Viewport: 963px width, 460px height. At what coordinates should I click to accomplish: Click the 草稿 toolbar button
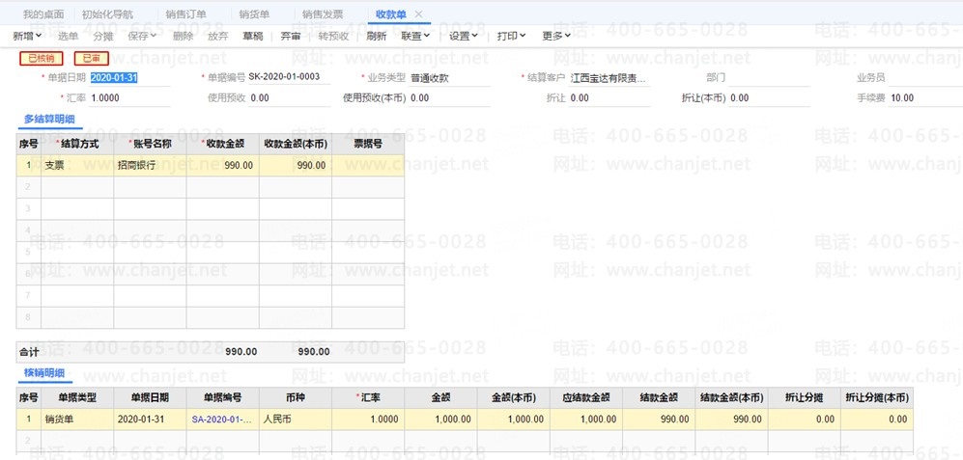tap(252, 37)
